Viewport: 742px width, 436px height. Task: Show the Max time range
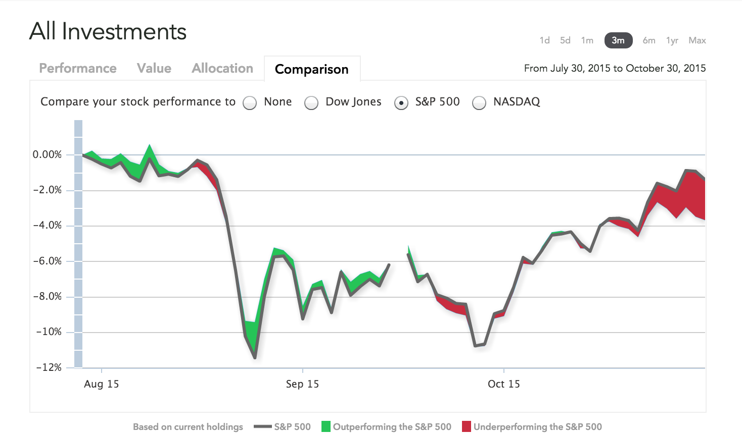(x=697, y=40)
